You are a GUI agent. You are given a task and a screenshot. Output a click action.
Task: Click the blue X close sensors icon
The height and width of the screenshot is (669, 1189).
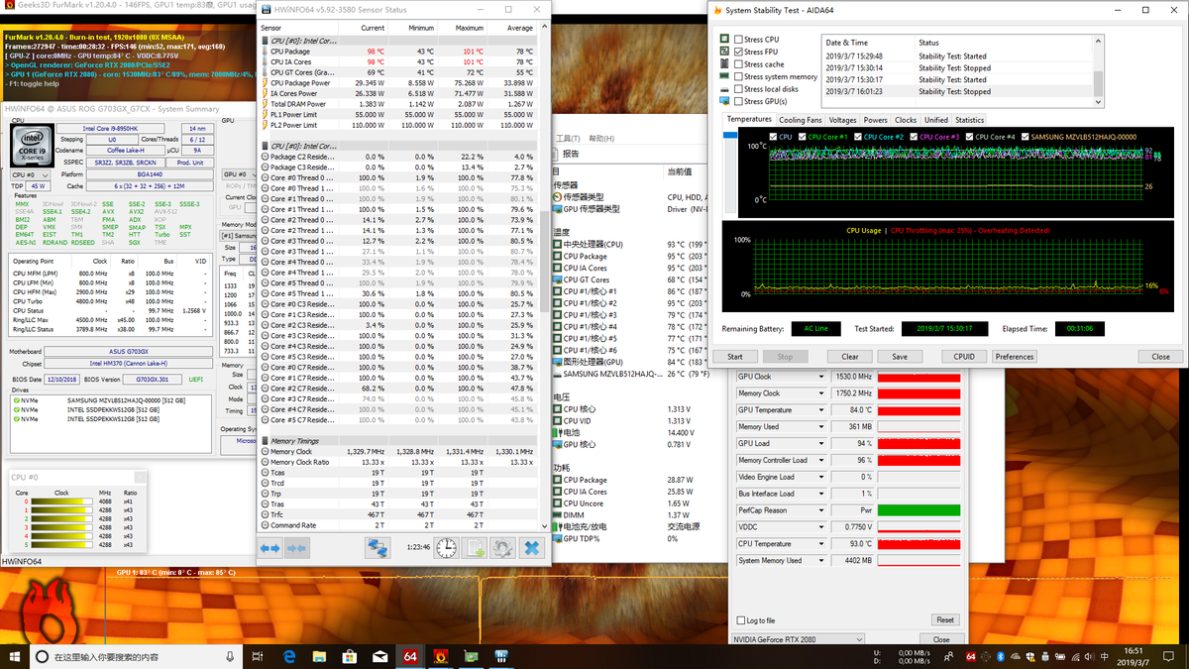pyautogui.click(x=531, y=547)
